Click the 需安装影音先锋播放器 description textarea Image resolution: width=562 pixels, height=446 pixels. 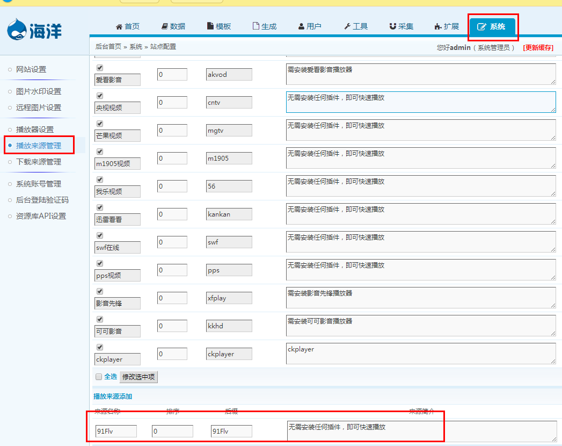click(421, 298)
